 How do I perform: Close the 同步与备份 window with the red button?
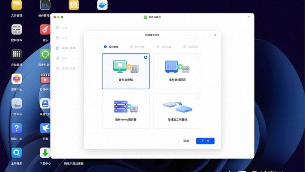55,17
